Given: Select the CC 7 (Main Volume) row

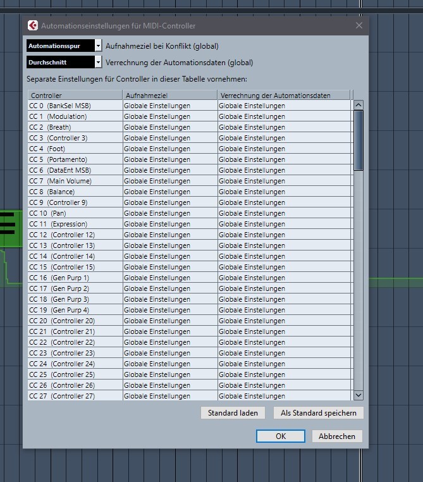Looking at the screenshot, I should click(75, 181).
